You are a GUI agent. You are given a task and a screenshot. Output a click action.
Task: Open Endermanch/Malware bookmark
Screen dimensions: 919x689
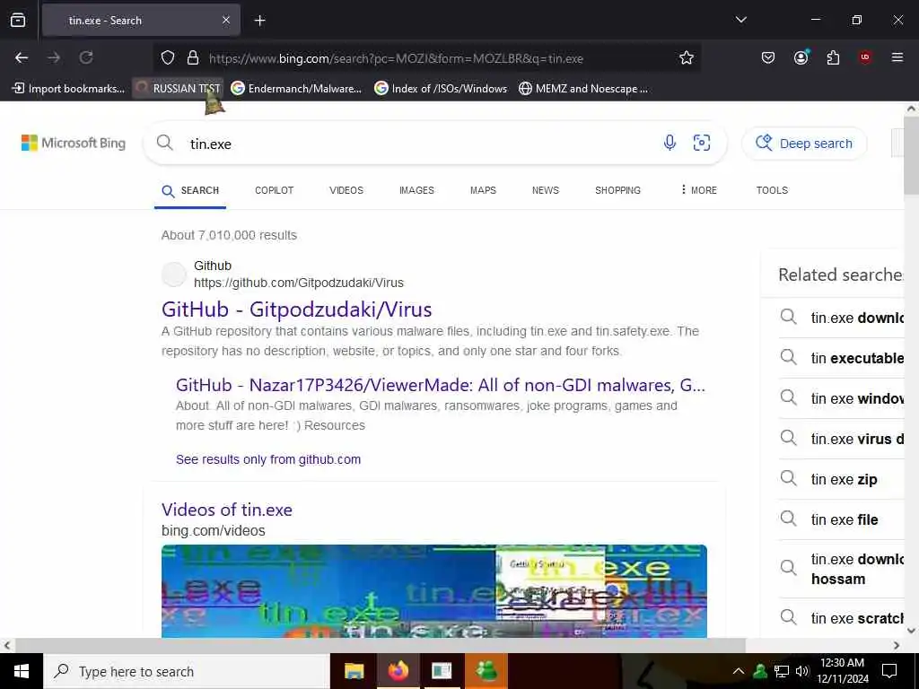tap(296, 89)
